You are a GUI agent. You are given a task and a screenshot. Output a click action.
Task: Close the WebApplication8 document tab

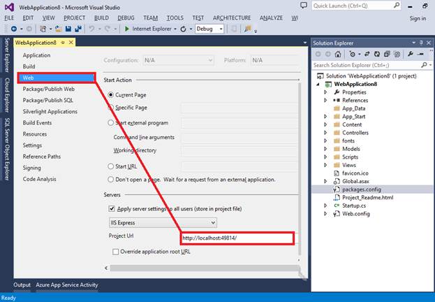tap(71, 42)
